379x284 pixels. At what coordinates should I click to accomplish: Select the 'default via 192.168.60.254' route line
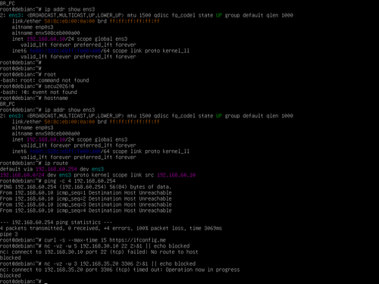[52, 169]
